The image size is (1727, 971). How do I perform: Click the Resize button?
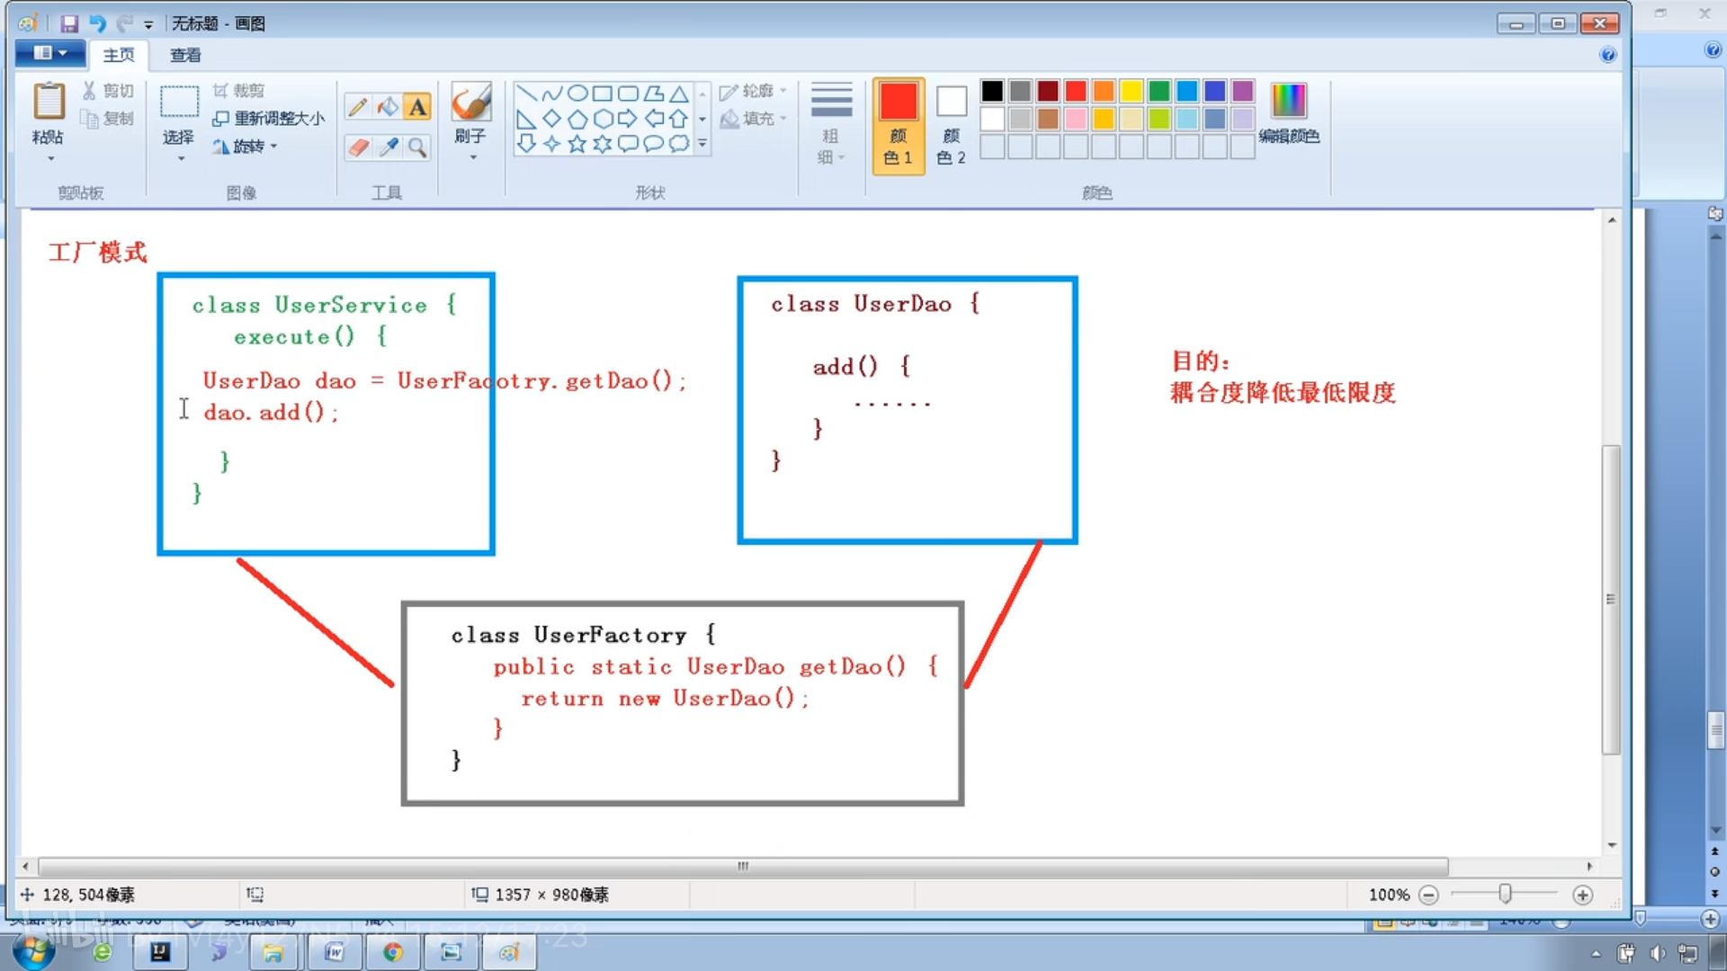[268, 118]
